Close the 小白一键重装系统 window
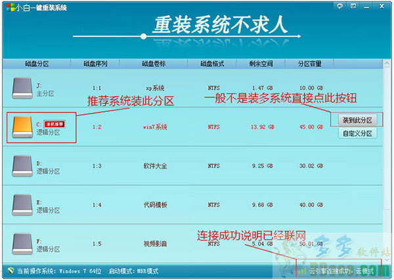Screen dimensions: 394x280 pyautogui.click(x=382, y=6)
